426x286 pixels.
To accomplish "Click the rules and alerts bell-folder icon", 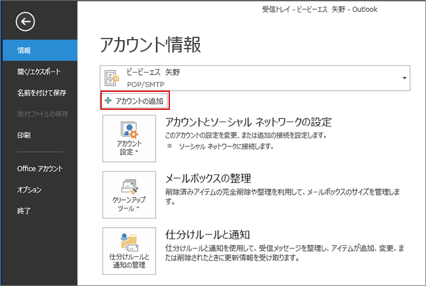I will (130, 242).
